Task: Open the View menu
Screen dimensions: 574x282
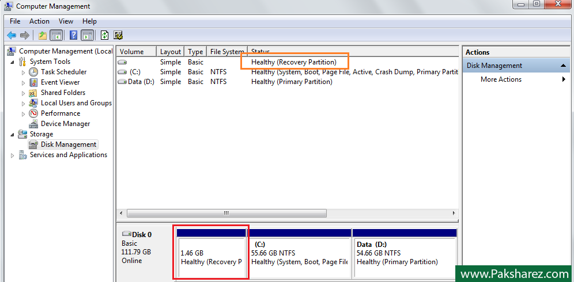Action: coord(66,21)
